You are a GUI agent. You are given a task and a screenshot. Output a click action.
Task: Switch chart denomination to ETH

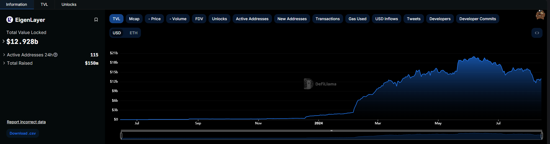[133, 33]
